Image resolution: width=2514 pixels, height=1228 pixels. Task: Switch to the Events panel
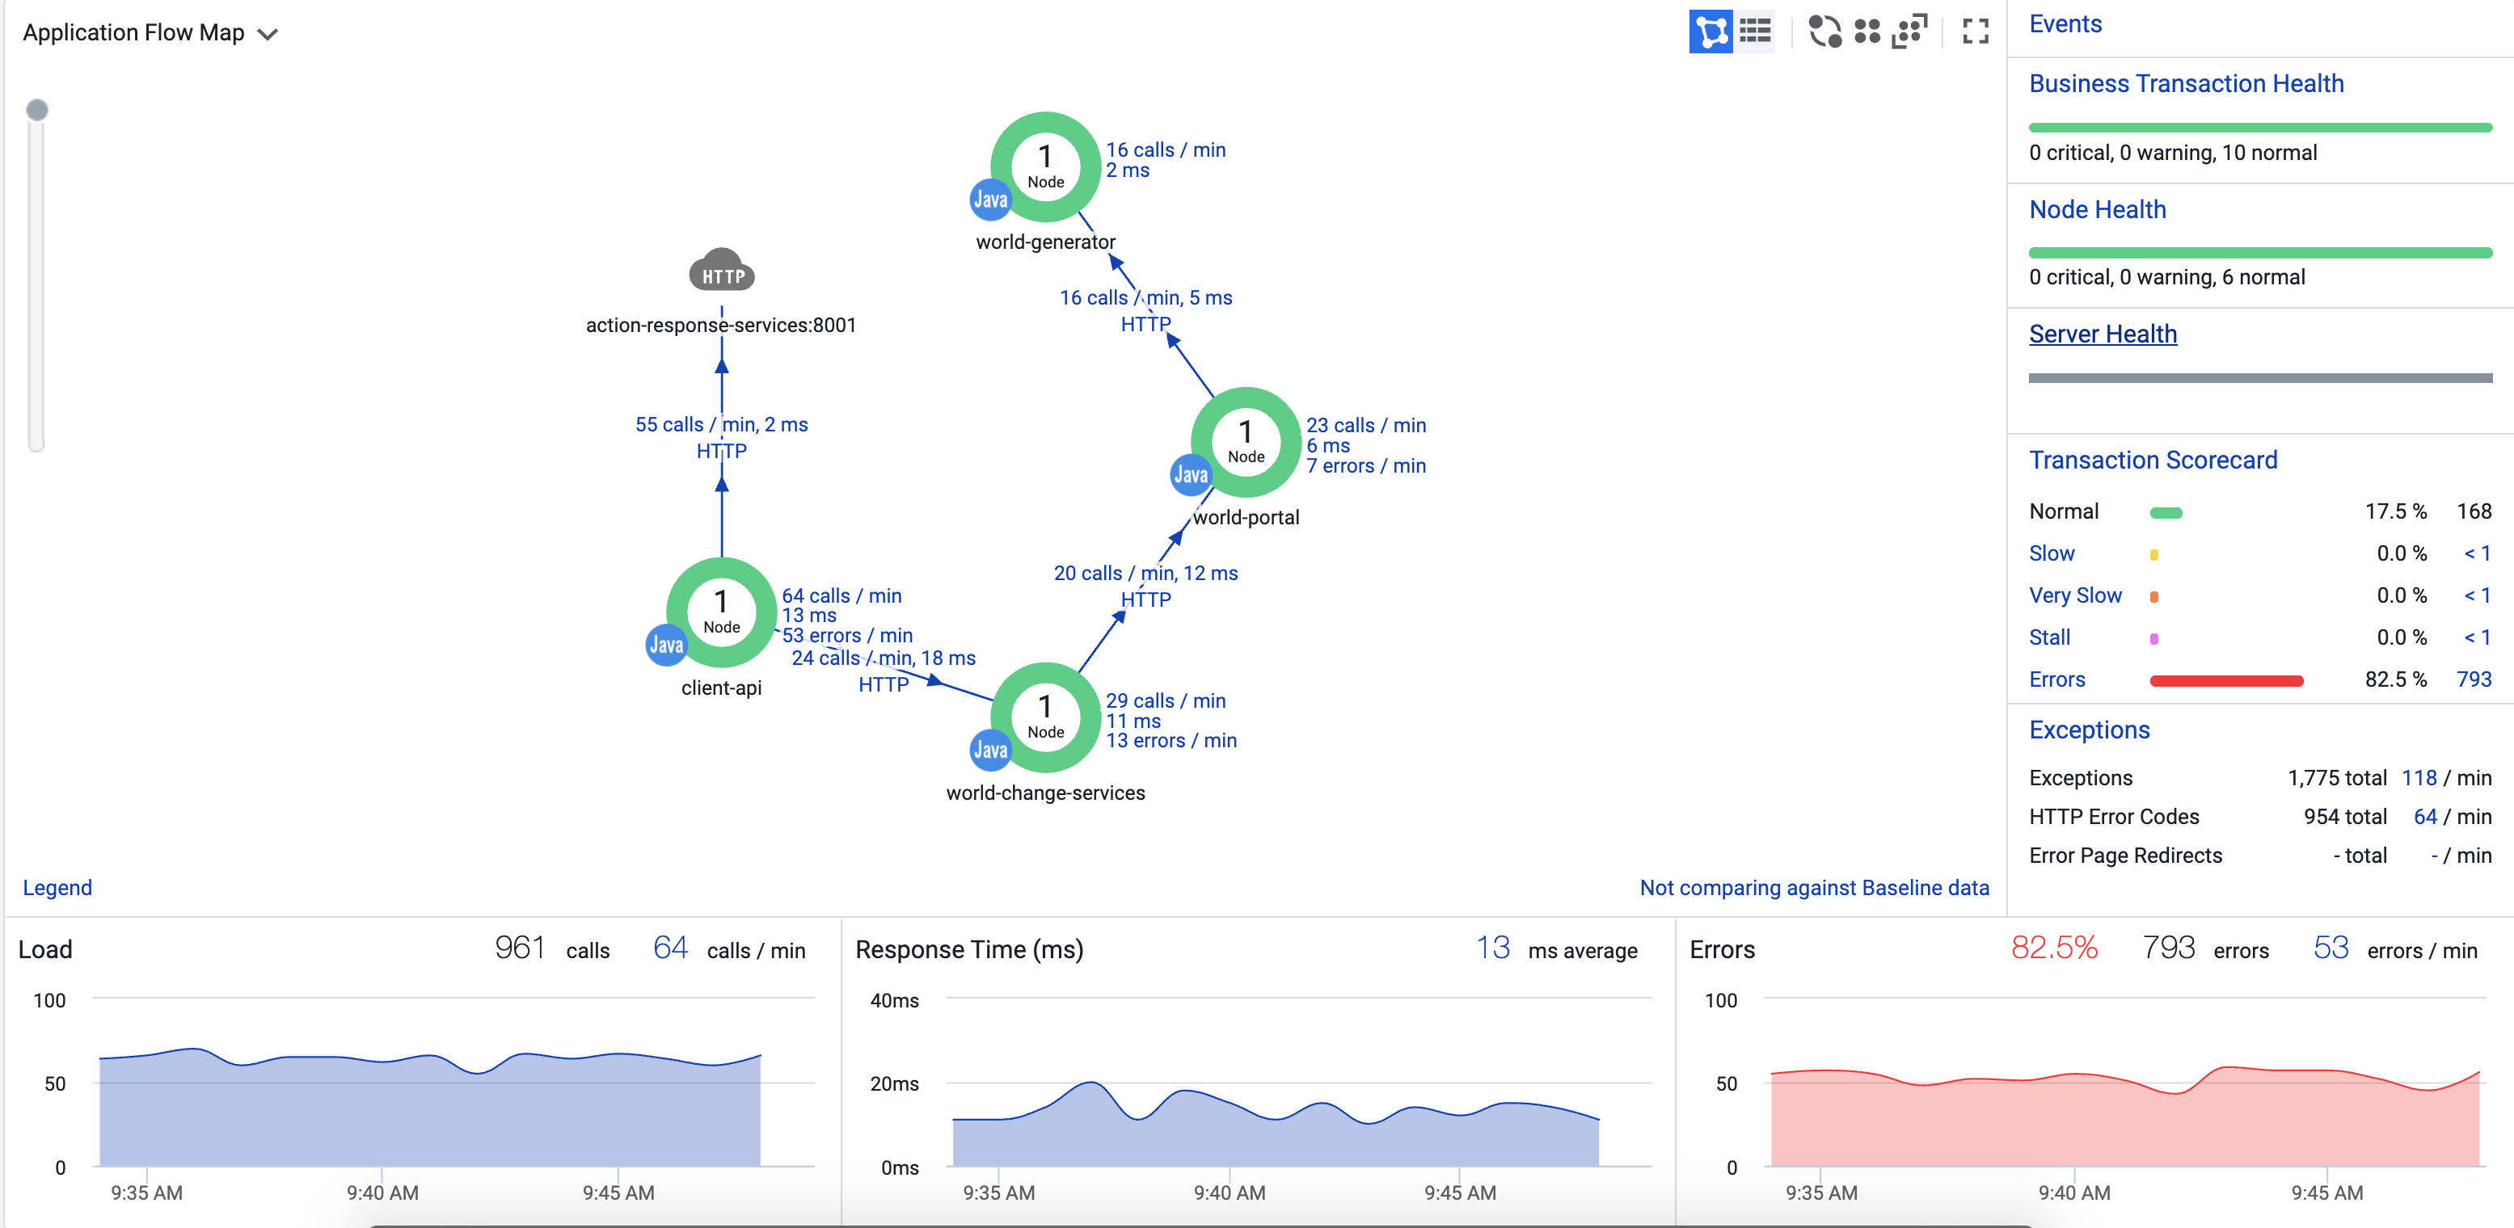point(2065,23)
